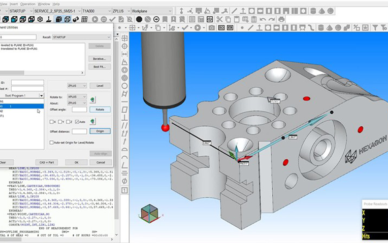Screen dimensions: 388x243
Task: Click the Offset angle input field
Action: click(79, 109)
